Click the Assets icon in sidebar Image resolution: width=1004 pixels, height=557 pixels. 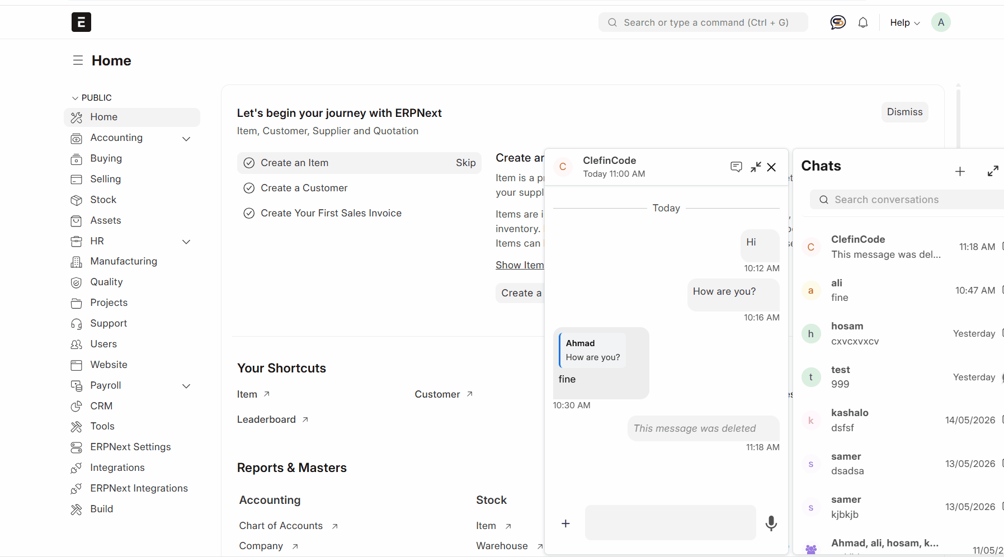click(x=77, y=221)
